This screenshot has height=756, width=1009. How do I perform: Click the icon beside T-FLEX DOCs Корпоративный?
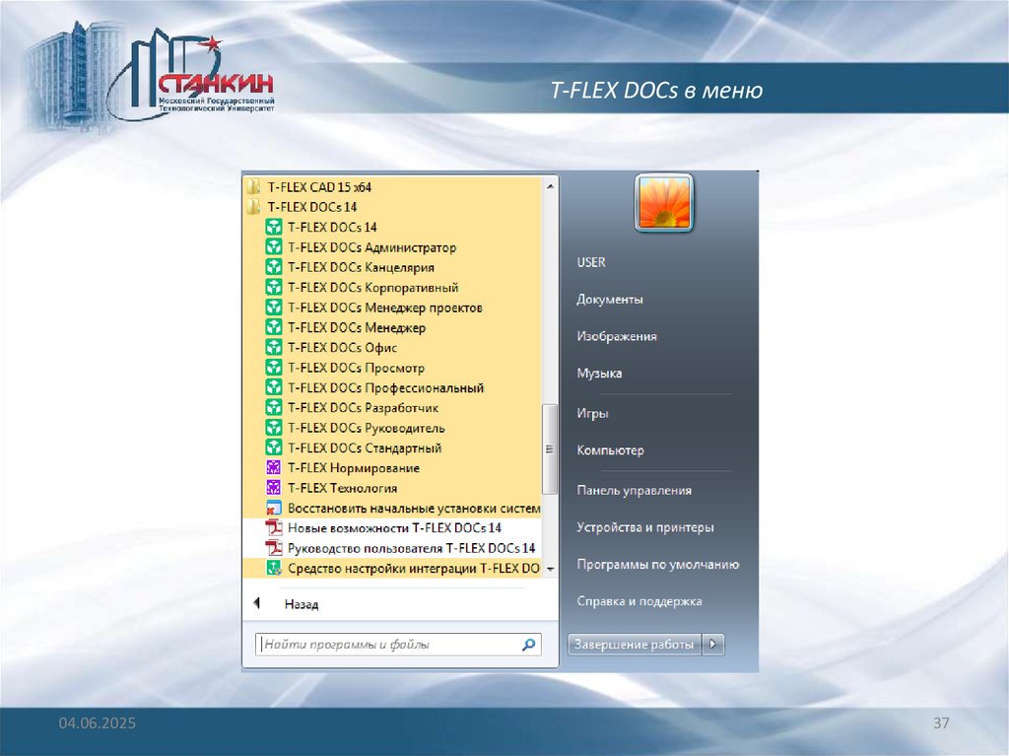click(274, 287)
